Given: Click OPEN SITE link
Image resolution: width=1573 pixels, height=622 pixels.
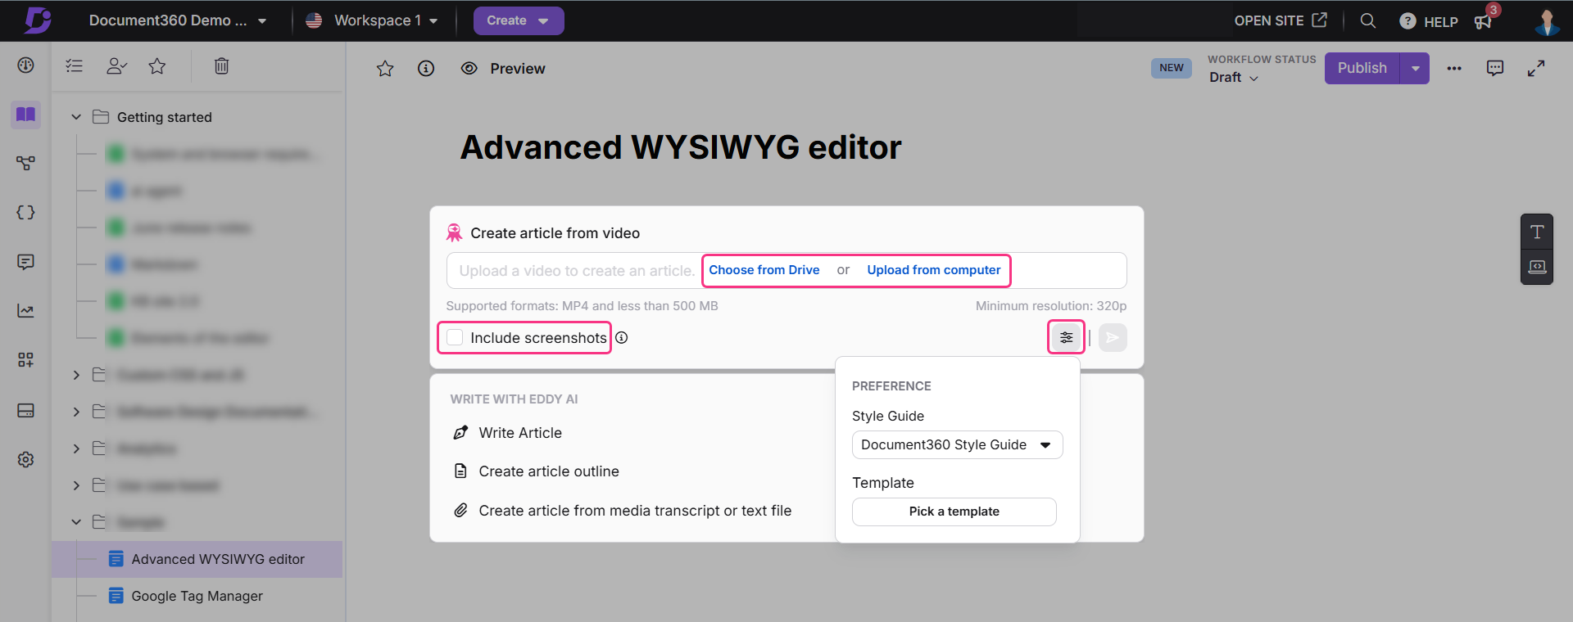Looking at the screenshot, I should tap(1281, 20).
